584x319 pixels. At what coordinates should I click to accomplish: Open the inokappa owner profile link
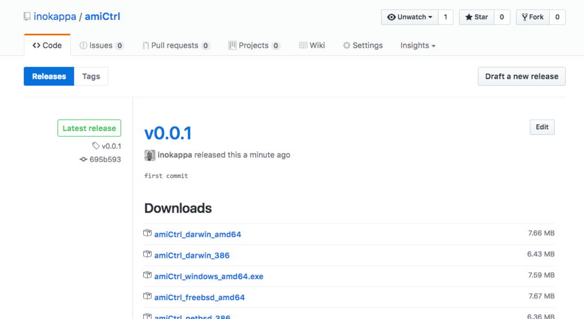55,17
